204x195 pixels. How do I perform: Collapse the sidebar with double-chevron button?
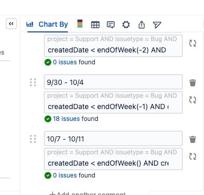pos(11,24)
